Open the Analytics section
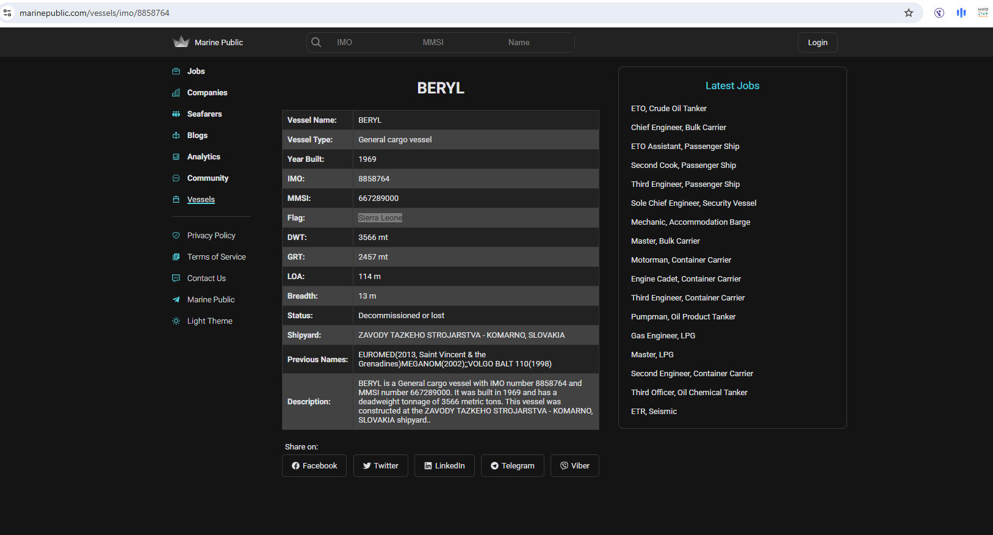The image size is (993, 535). tap(203, 157)
